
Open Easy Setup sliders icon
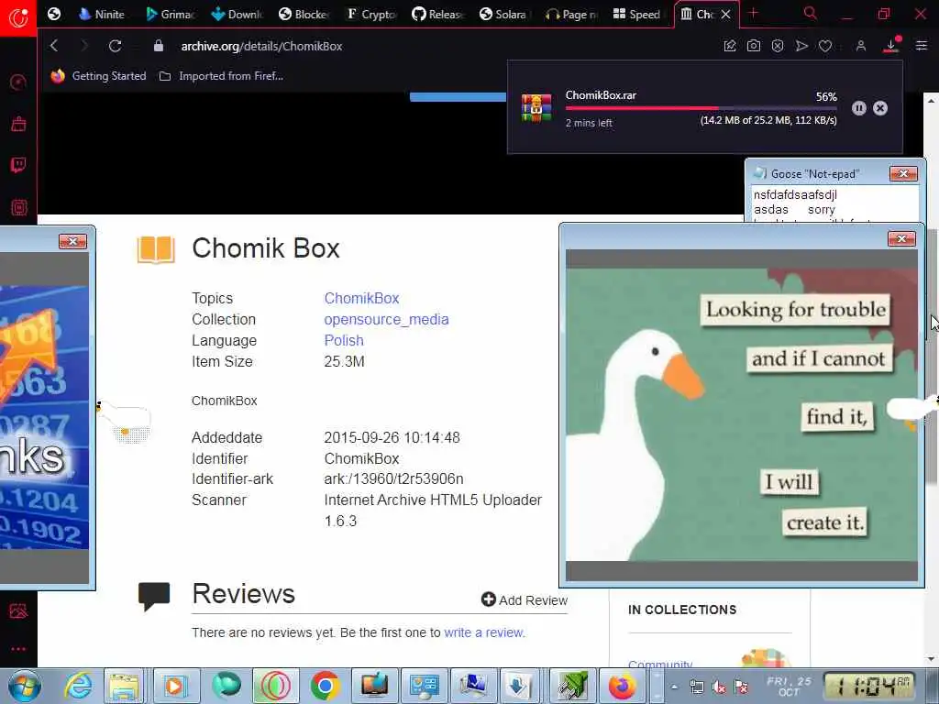click(922, 46)
